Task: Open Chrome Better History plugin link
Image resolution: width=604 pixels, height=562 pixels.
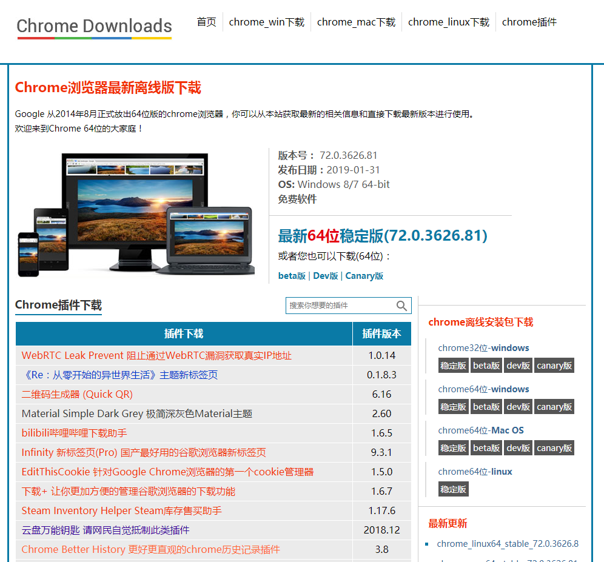Action: (x=150, y=549)
